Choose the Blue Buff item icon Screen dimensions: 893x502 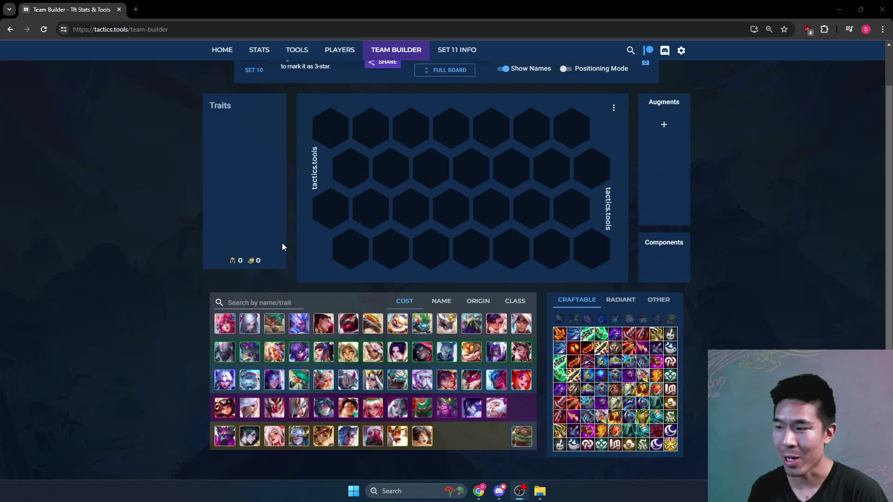point(601,376)
